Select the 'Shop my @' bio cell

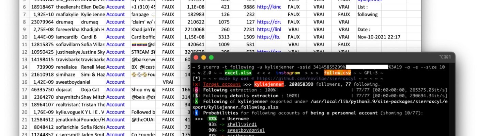[143, 89]
